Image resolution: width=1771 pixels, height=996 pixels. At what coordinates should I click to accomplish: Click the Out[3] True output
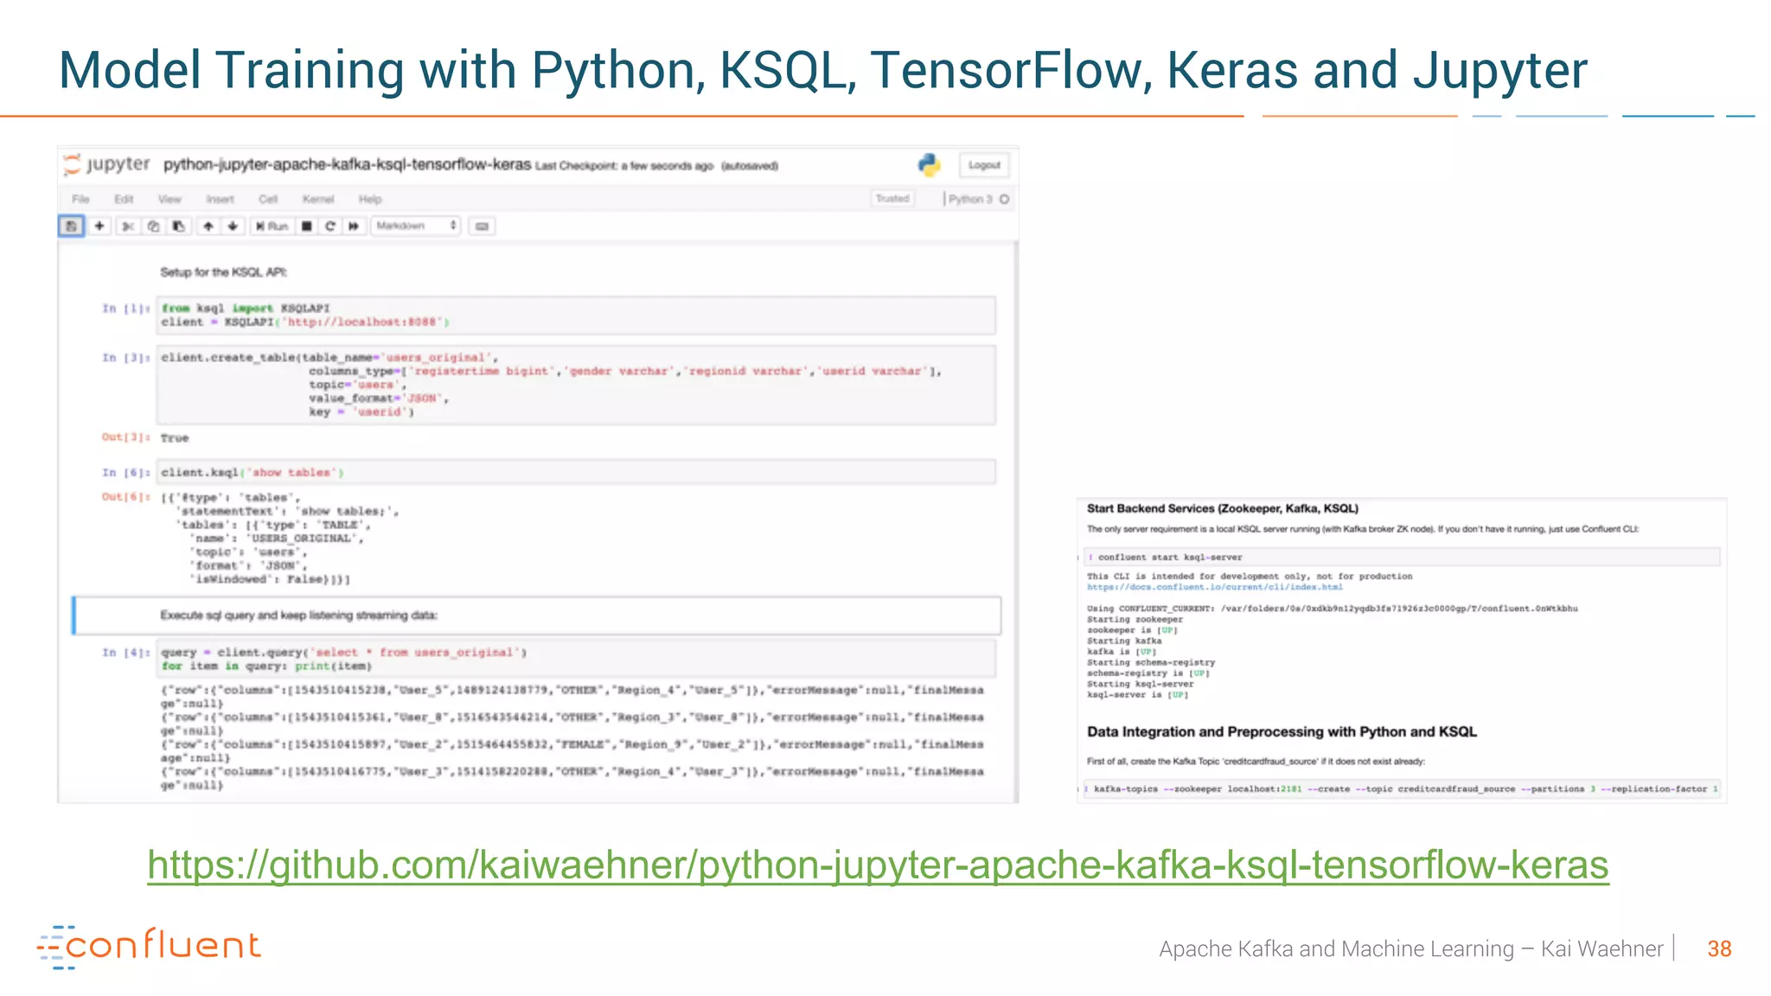(174, 438)
